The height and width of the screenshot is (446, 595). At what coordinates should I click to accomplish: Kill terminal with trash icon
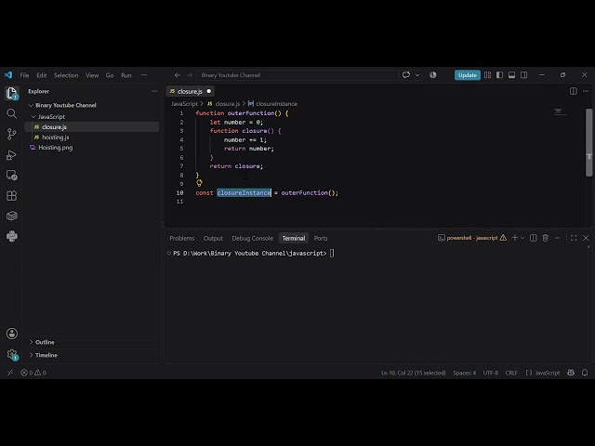[546, 238]
